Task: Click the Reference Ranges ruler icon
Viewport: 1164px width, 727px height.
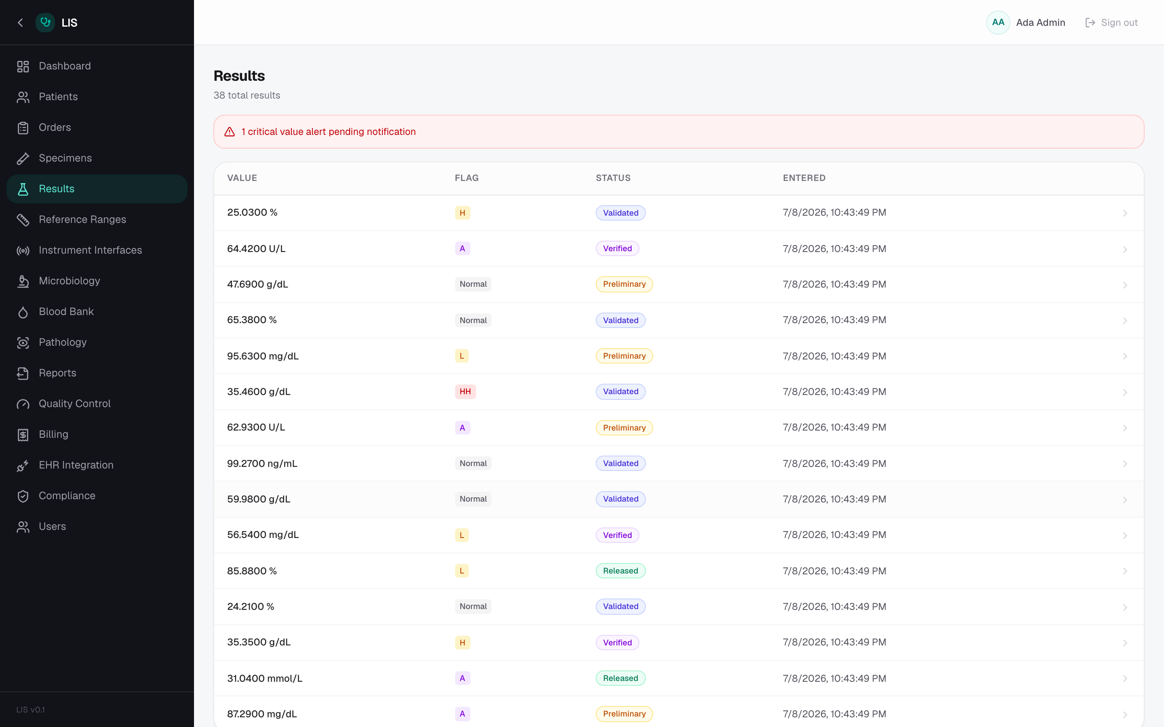Action: pos(23,220)
